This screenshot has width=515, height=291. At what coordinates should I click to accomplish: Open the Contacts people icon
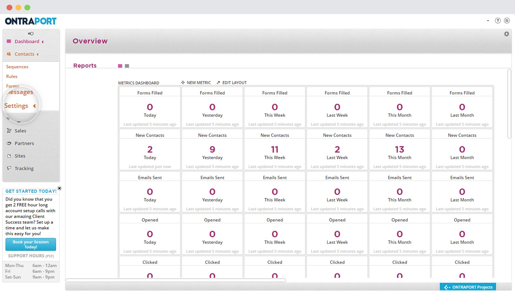click(x=9, y=54)
